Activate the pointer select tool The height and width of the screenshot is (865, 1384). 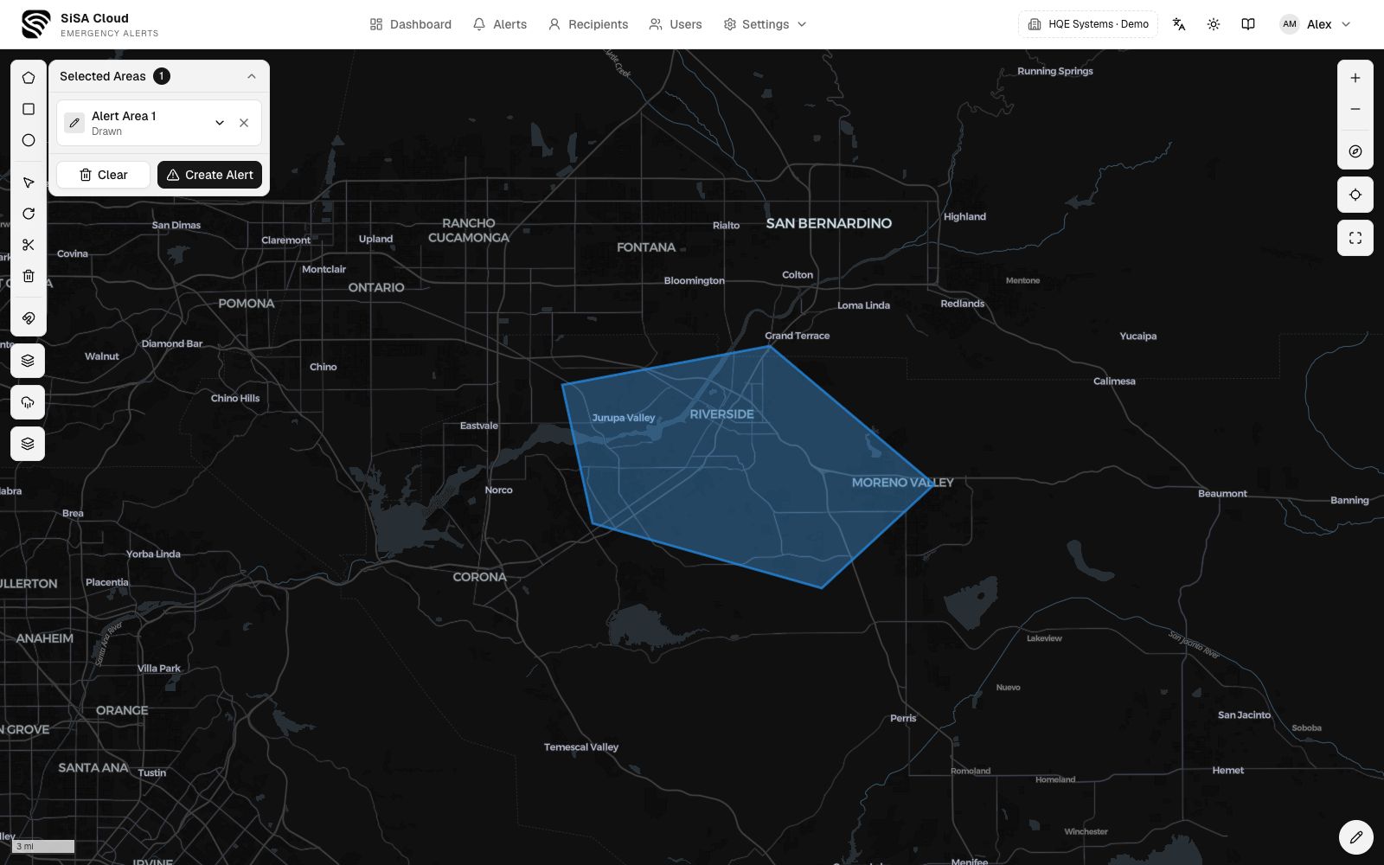[x=29, y=183]
